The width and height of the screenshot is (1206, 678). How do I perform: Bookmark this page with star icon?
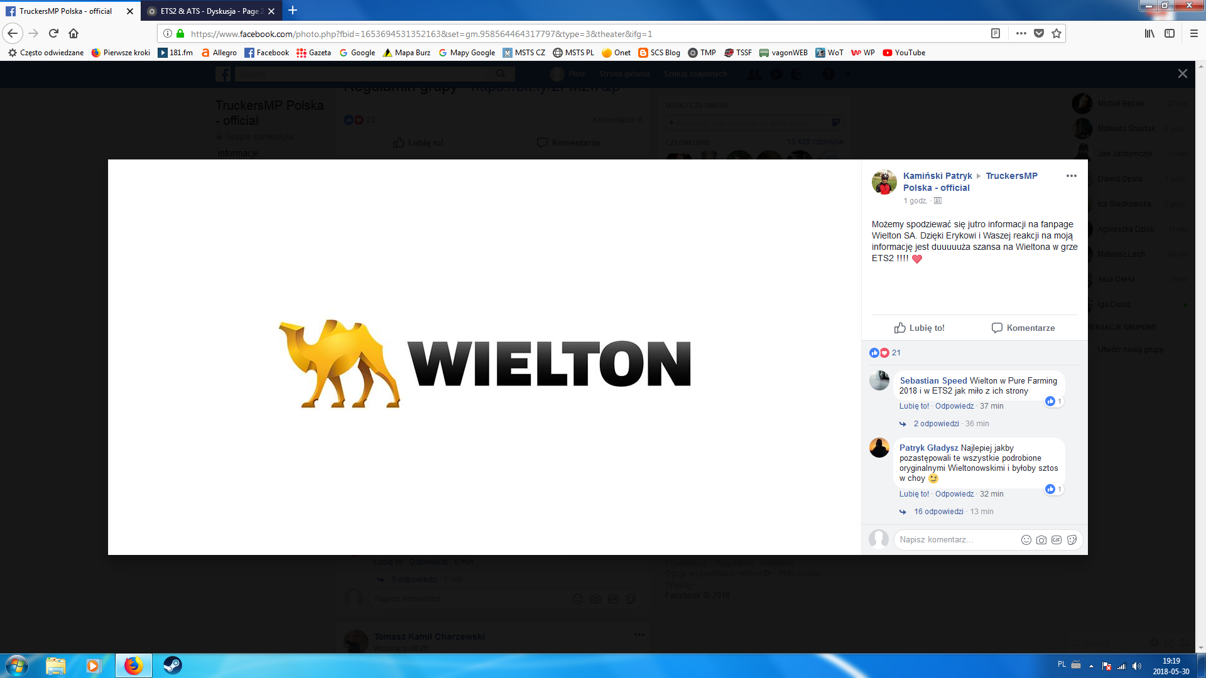(1057, 33)
